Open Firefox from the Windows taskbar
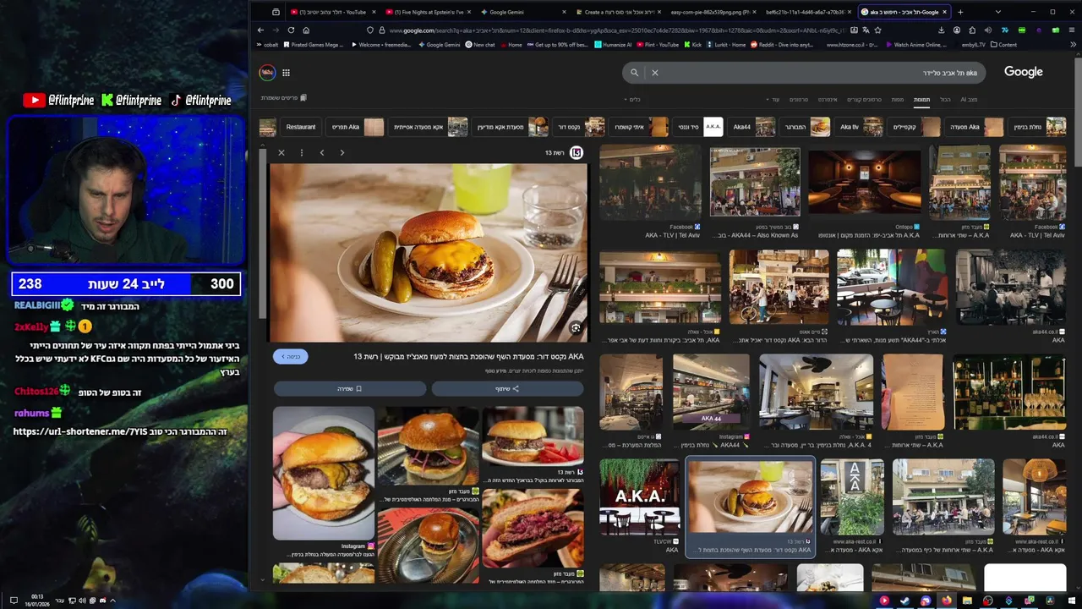Screen dimensions: 1082x609 947,601
